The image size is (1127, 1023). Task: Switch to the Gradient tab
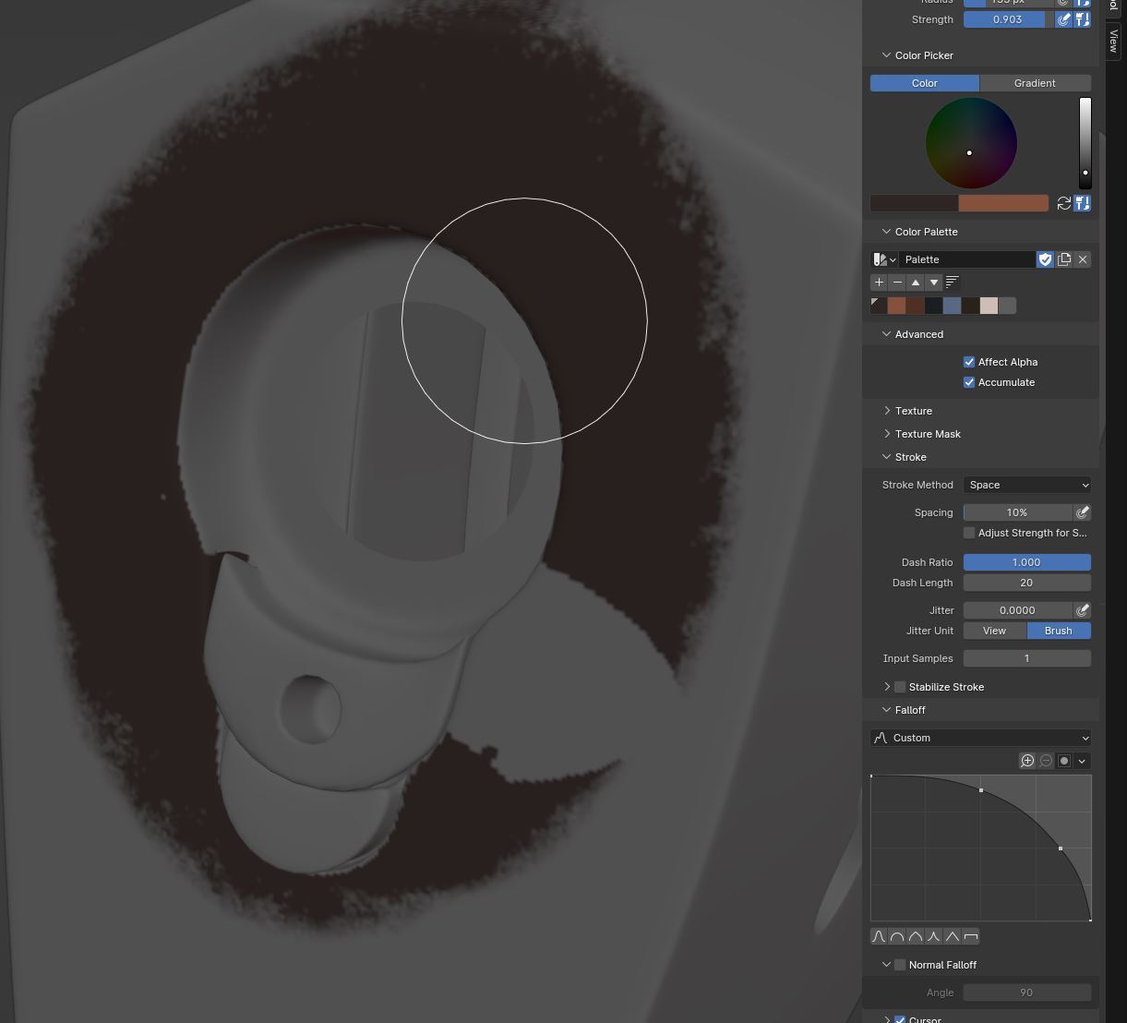(1035, 83)
